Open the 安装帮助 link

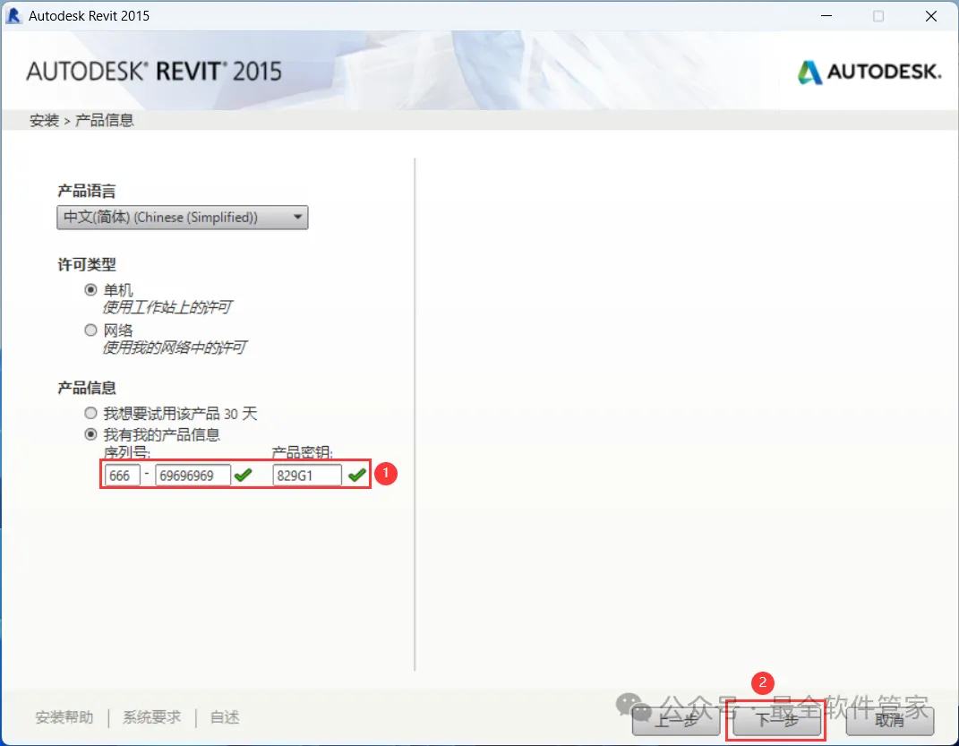pyautogui.click(x=64, y=717)
